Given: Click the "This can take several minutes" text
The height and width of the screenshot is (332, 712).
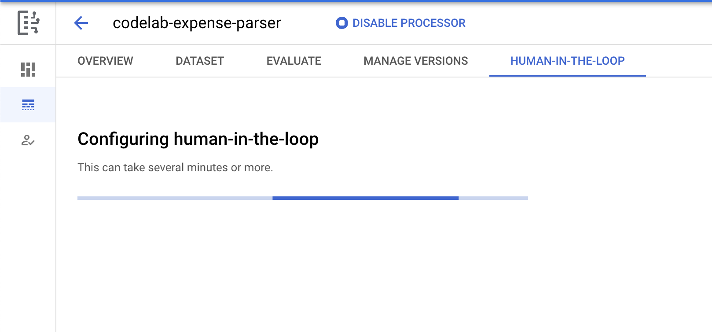Looking at the screenshot, I should (x=175, y=167).
